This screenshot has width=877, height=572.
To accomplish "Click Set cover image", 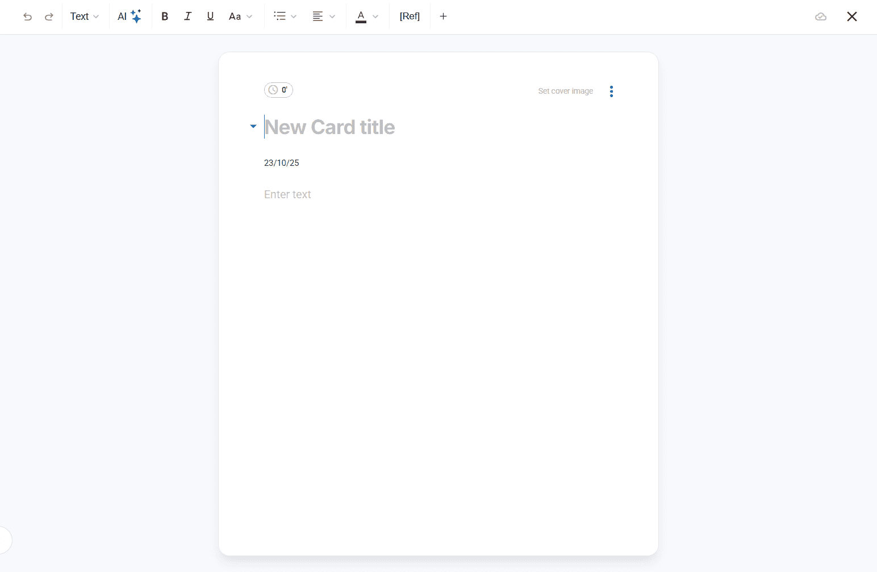I will pyautogui.click(x=565, y=91).
